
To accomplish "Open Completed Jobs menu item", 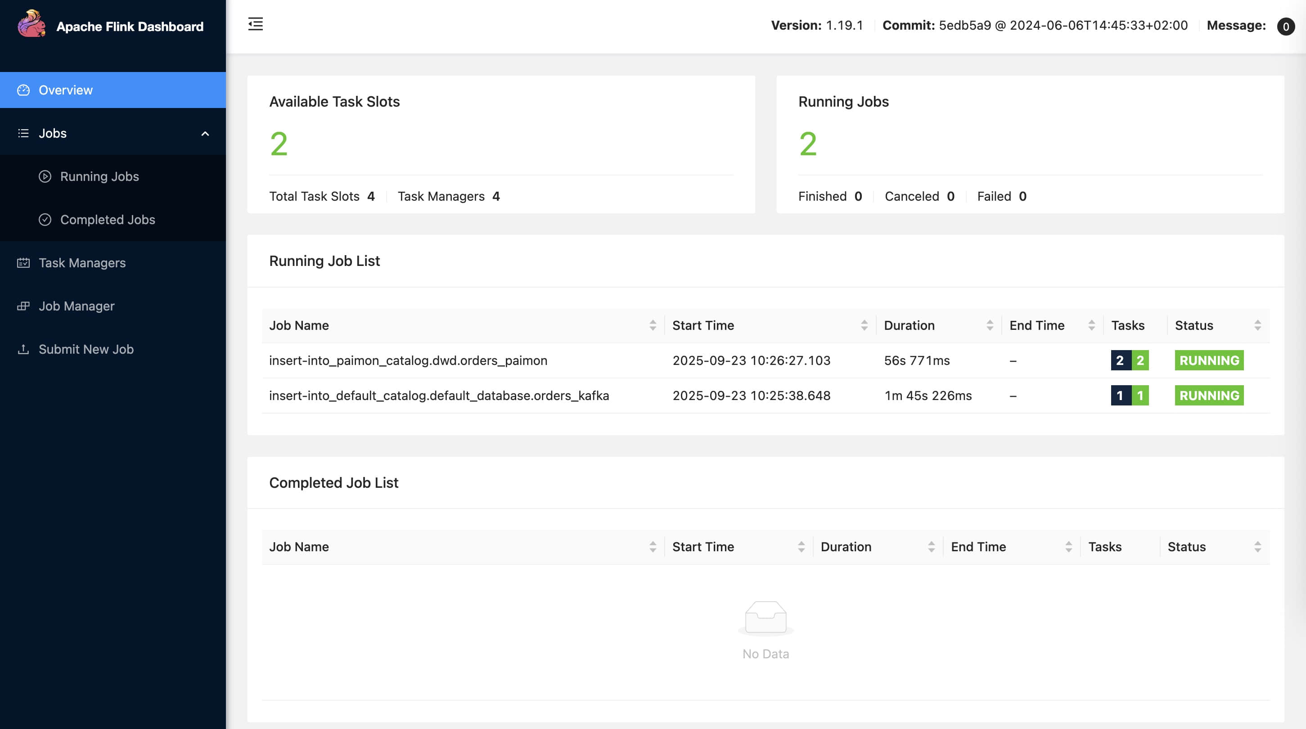I will [108, 220].
